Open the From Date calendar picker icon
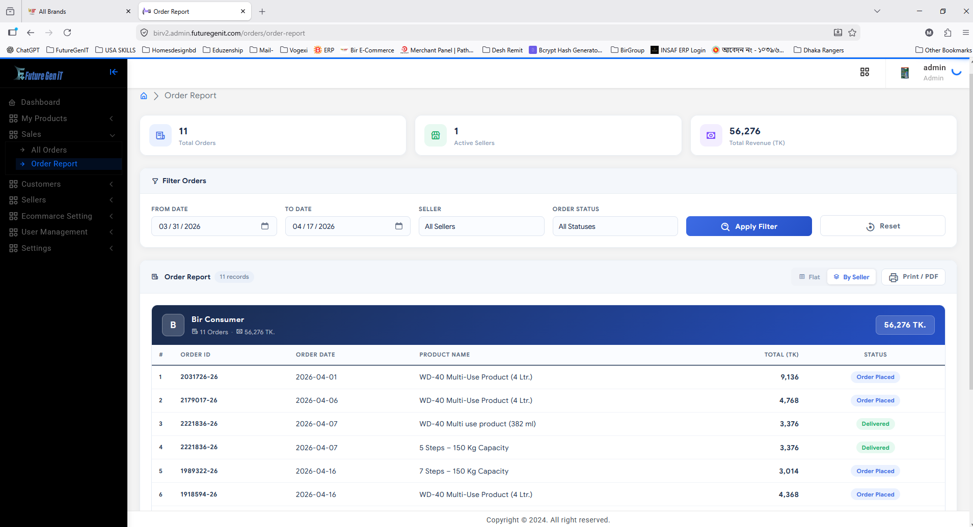Viewport: 973px width, 527px height. pyautogui.click(x=265, y=226)
